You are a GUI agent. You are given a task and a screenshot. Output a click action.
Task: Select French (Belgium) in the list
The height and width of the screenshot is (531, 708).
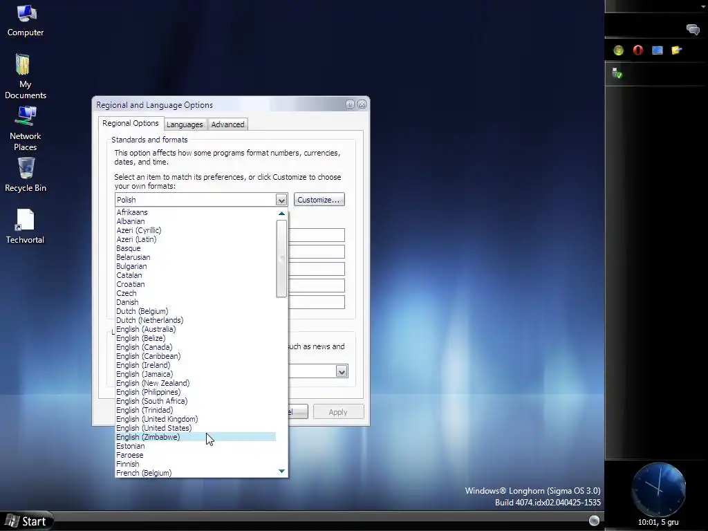click(196, 473)
